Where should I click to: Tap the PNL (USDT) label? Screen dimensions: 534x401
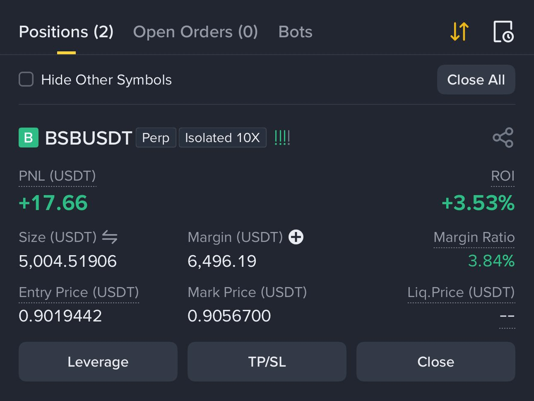tap(58, 176)
